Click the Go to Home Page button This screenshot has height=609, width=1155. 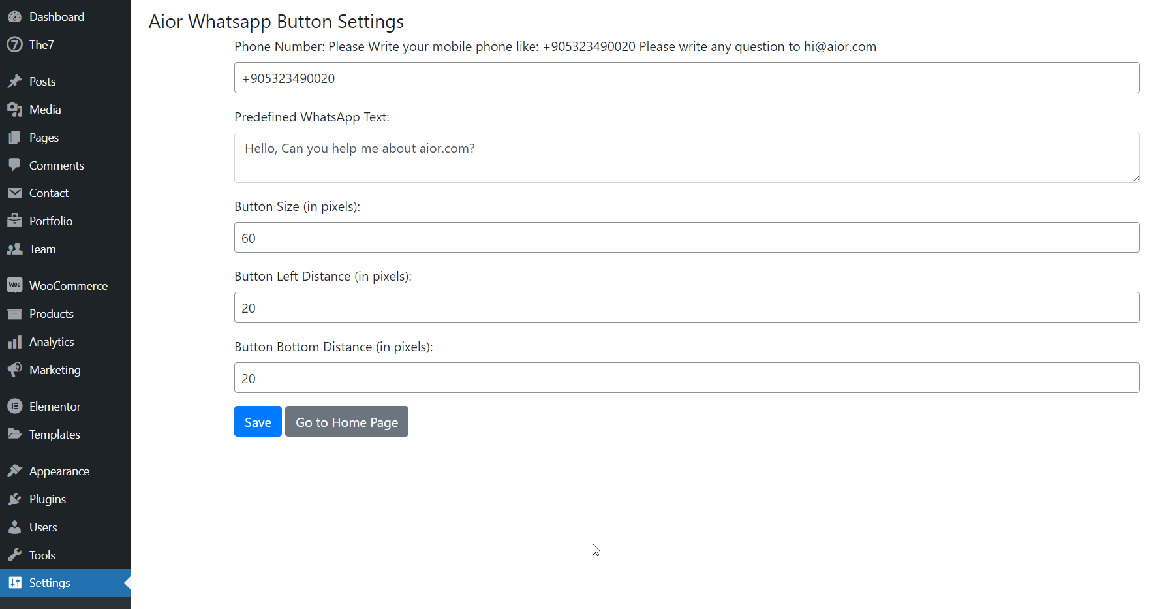346,422
